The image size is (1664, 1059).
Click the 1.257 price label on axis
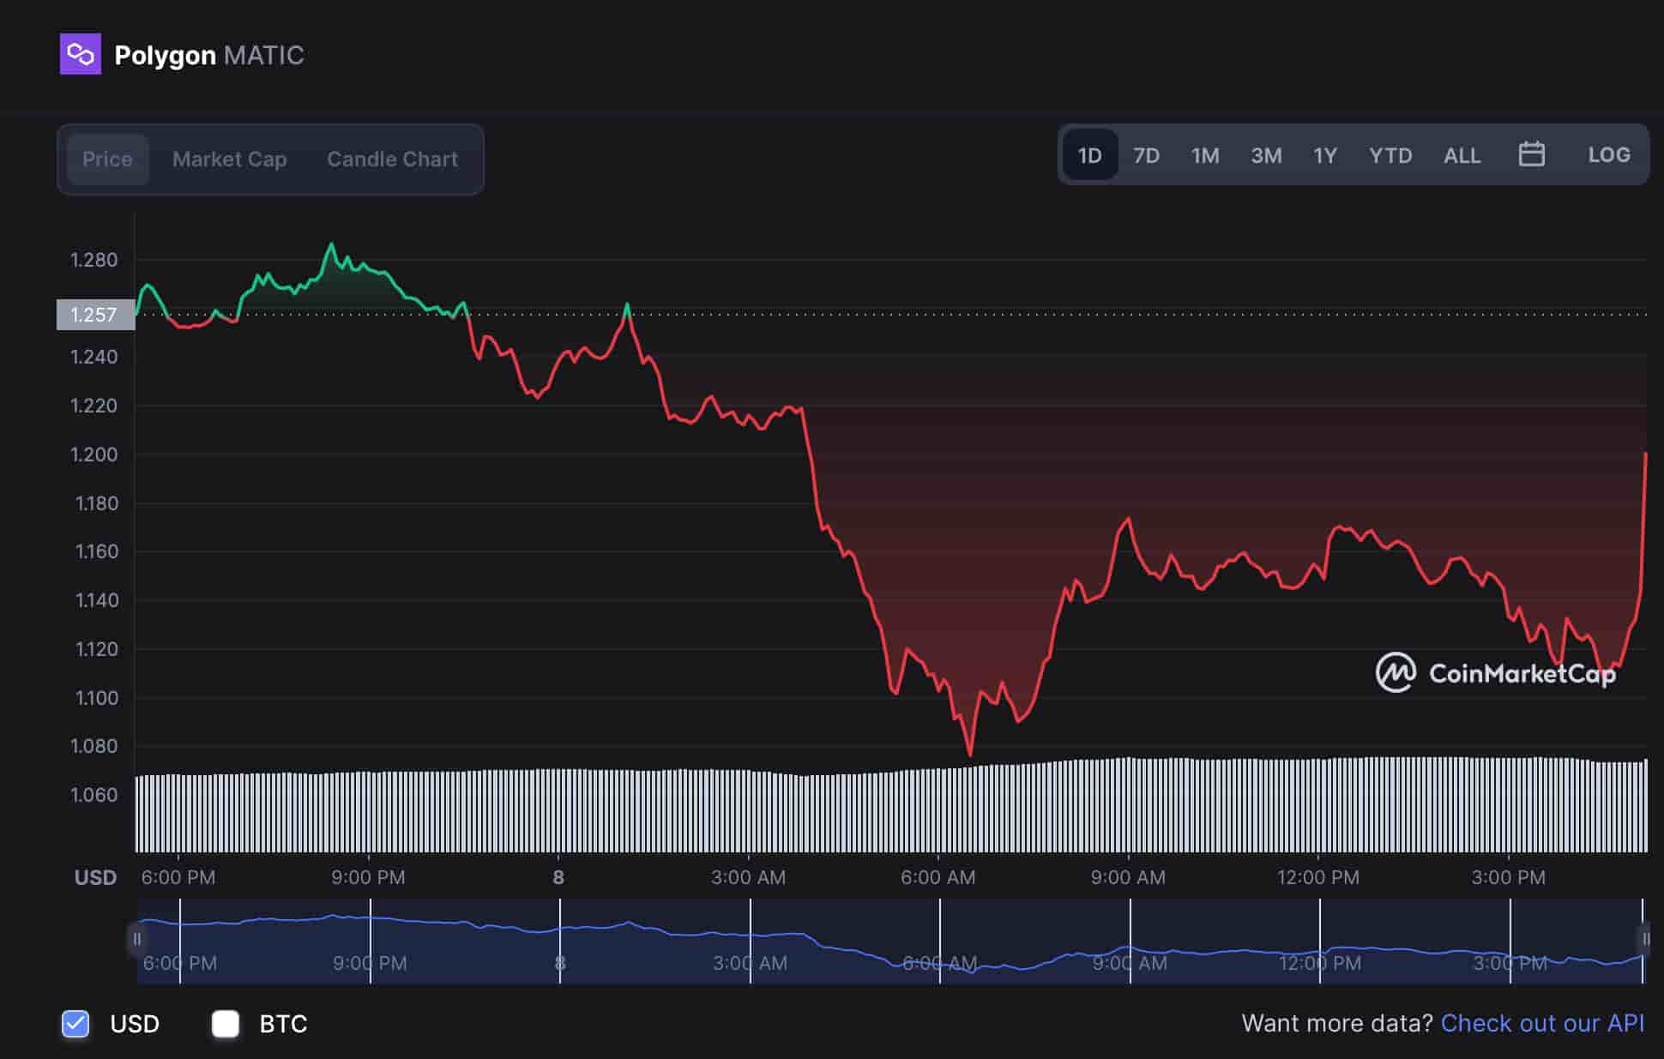[x=94, y=315]
